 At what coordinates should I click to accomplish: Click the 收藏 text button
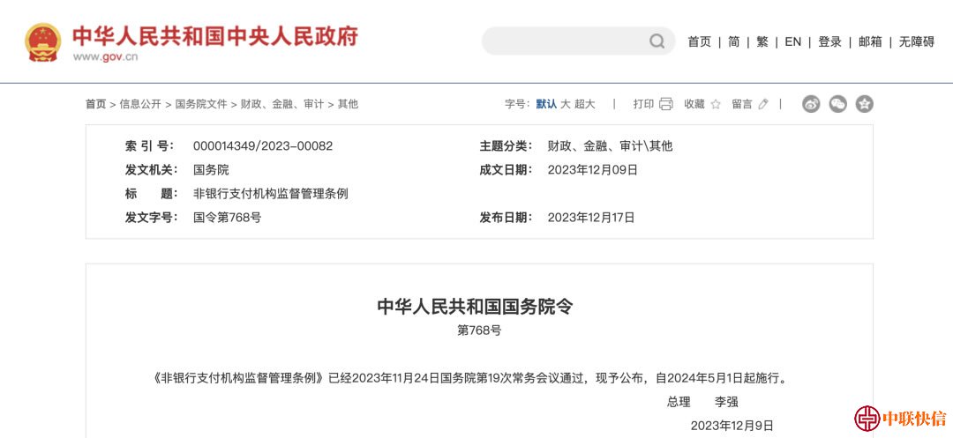pyautogui.click(x=694, y=104)
